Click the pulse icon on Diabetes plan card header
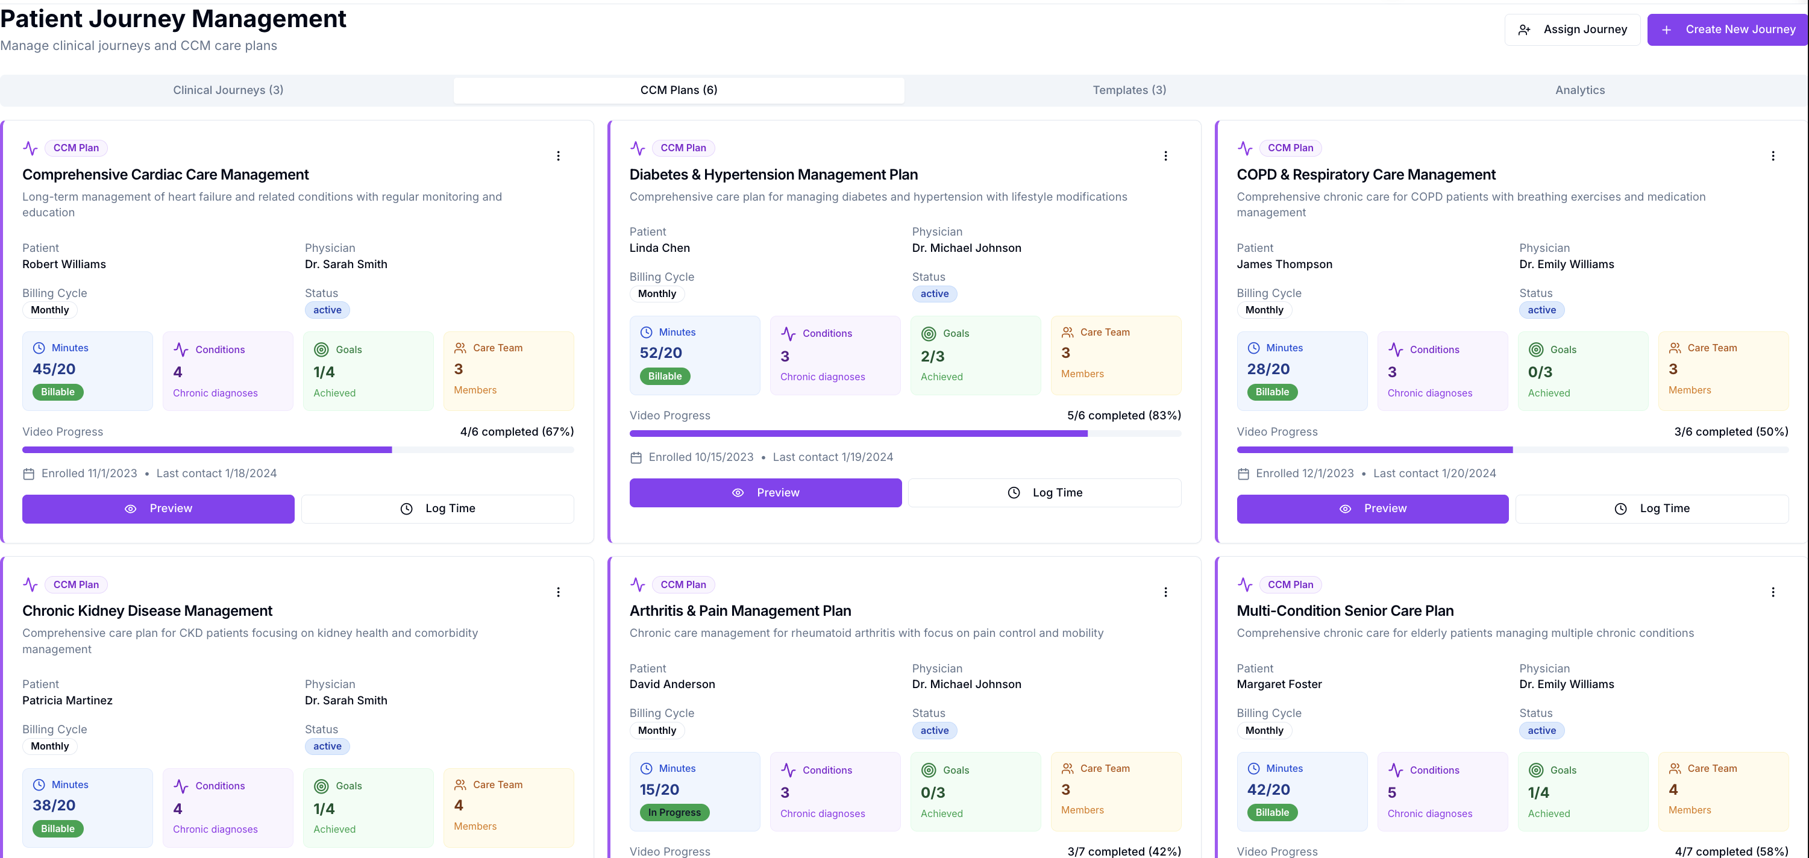 click(x=638, y=148)
